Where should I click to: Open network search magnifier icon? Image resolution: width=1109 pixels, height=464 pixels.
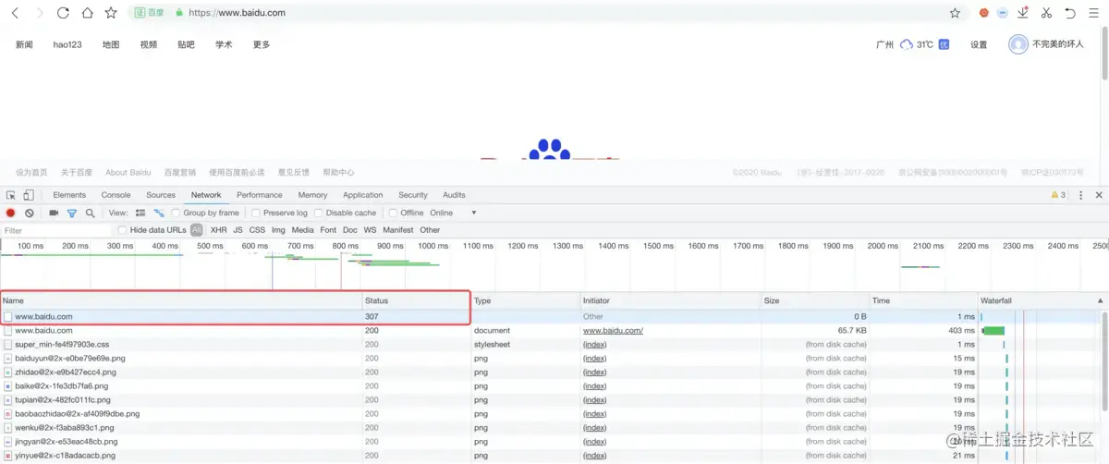point(90,213)
